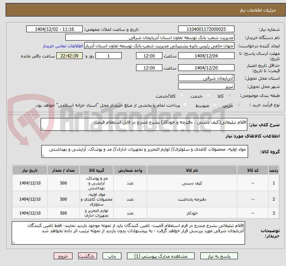Click the price validity date 1404/12/20
The width and height of the screenshot is (286, 266).
pos(206,68)
